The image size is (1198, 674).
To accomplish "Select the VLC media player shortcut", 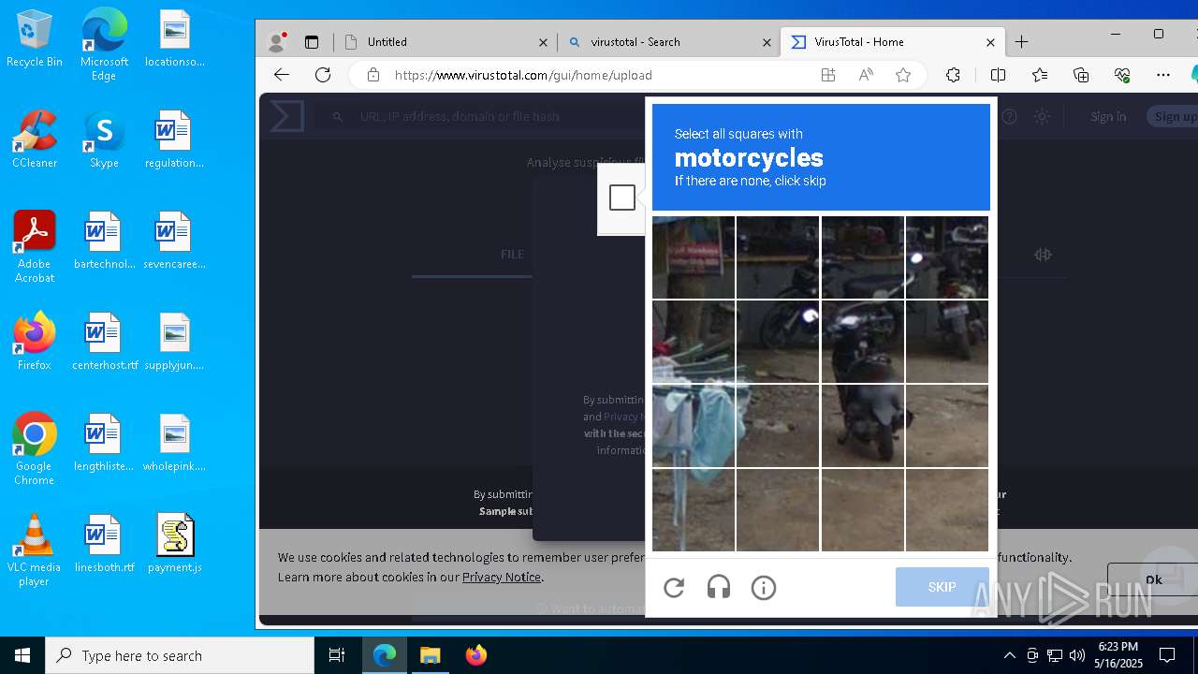I will (35, 550).
